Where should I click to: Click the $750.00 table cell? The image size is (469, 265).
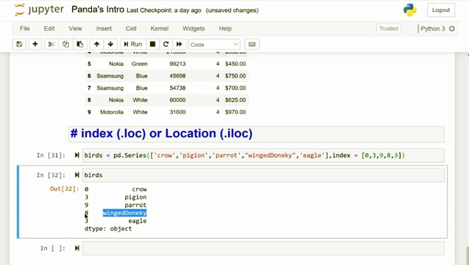tap(235, 76)
